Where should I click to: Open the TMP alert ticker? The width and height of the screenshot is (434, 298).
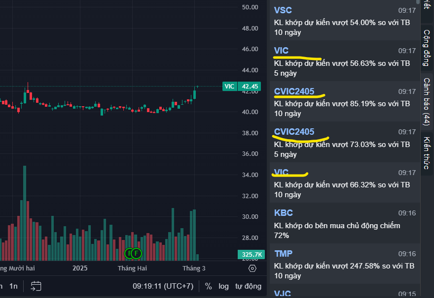coord(283,253)
